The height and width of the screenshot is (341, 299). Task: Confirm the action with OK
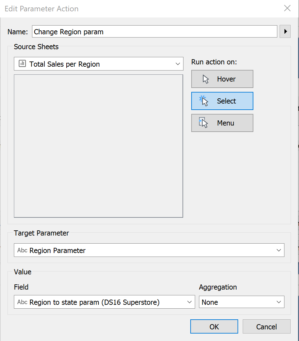[214, 326]
